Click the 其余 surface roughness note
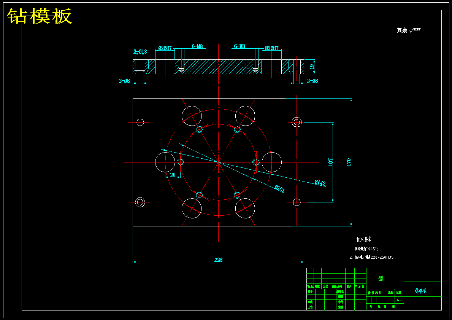The image size is (452, 320). click(x=408, y=30)
